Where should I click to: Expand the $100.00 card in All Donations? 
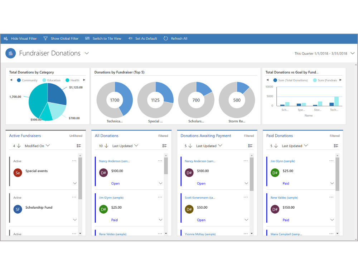160,183
